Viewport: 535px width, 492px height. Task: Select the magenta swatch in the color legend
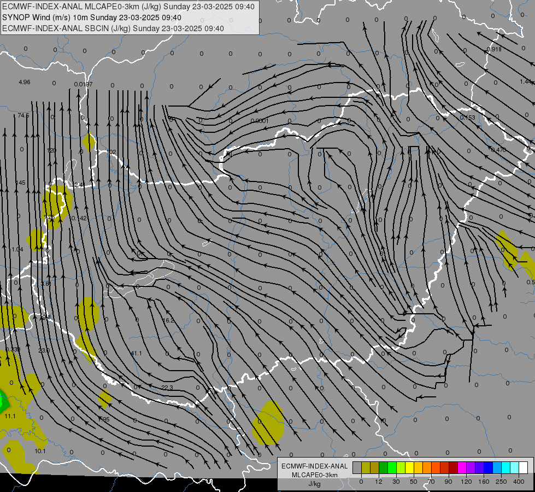click(462, 467)
